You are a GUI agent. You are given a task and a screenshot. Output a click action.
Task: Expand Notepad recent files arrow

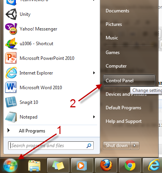pyautogui.click(x=94, y=117)
